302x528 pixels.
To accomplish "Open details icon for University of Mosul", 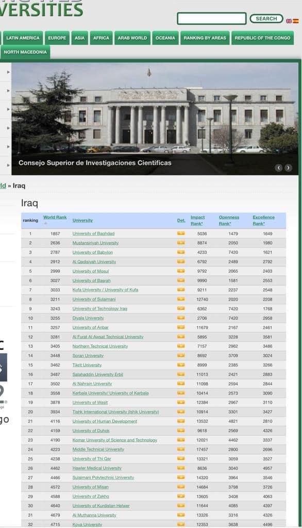I will [181, 271].
